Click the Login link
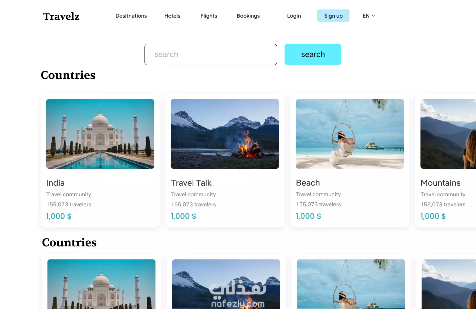The image size is (476, 309). 294,16
